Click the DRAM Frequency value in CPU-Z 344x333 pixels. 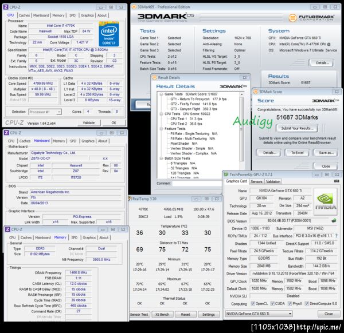pos(79,272)
